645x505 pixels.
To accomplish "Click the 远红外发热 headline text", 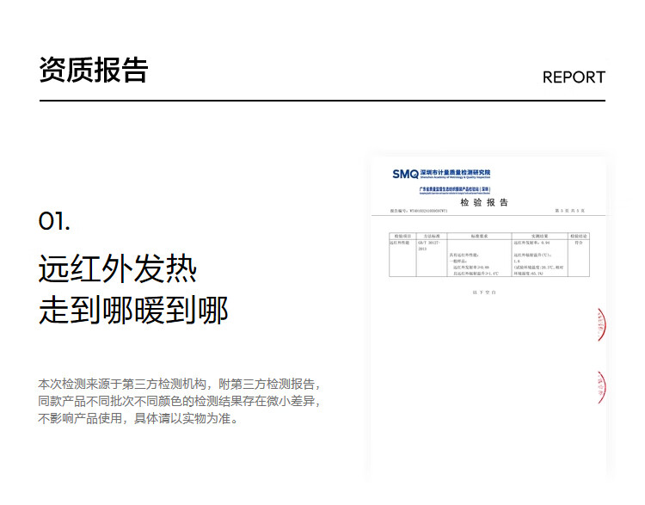I will click(x=118, y=269).
